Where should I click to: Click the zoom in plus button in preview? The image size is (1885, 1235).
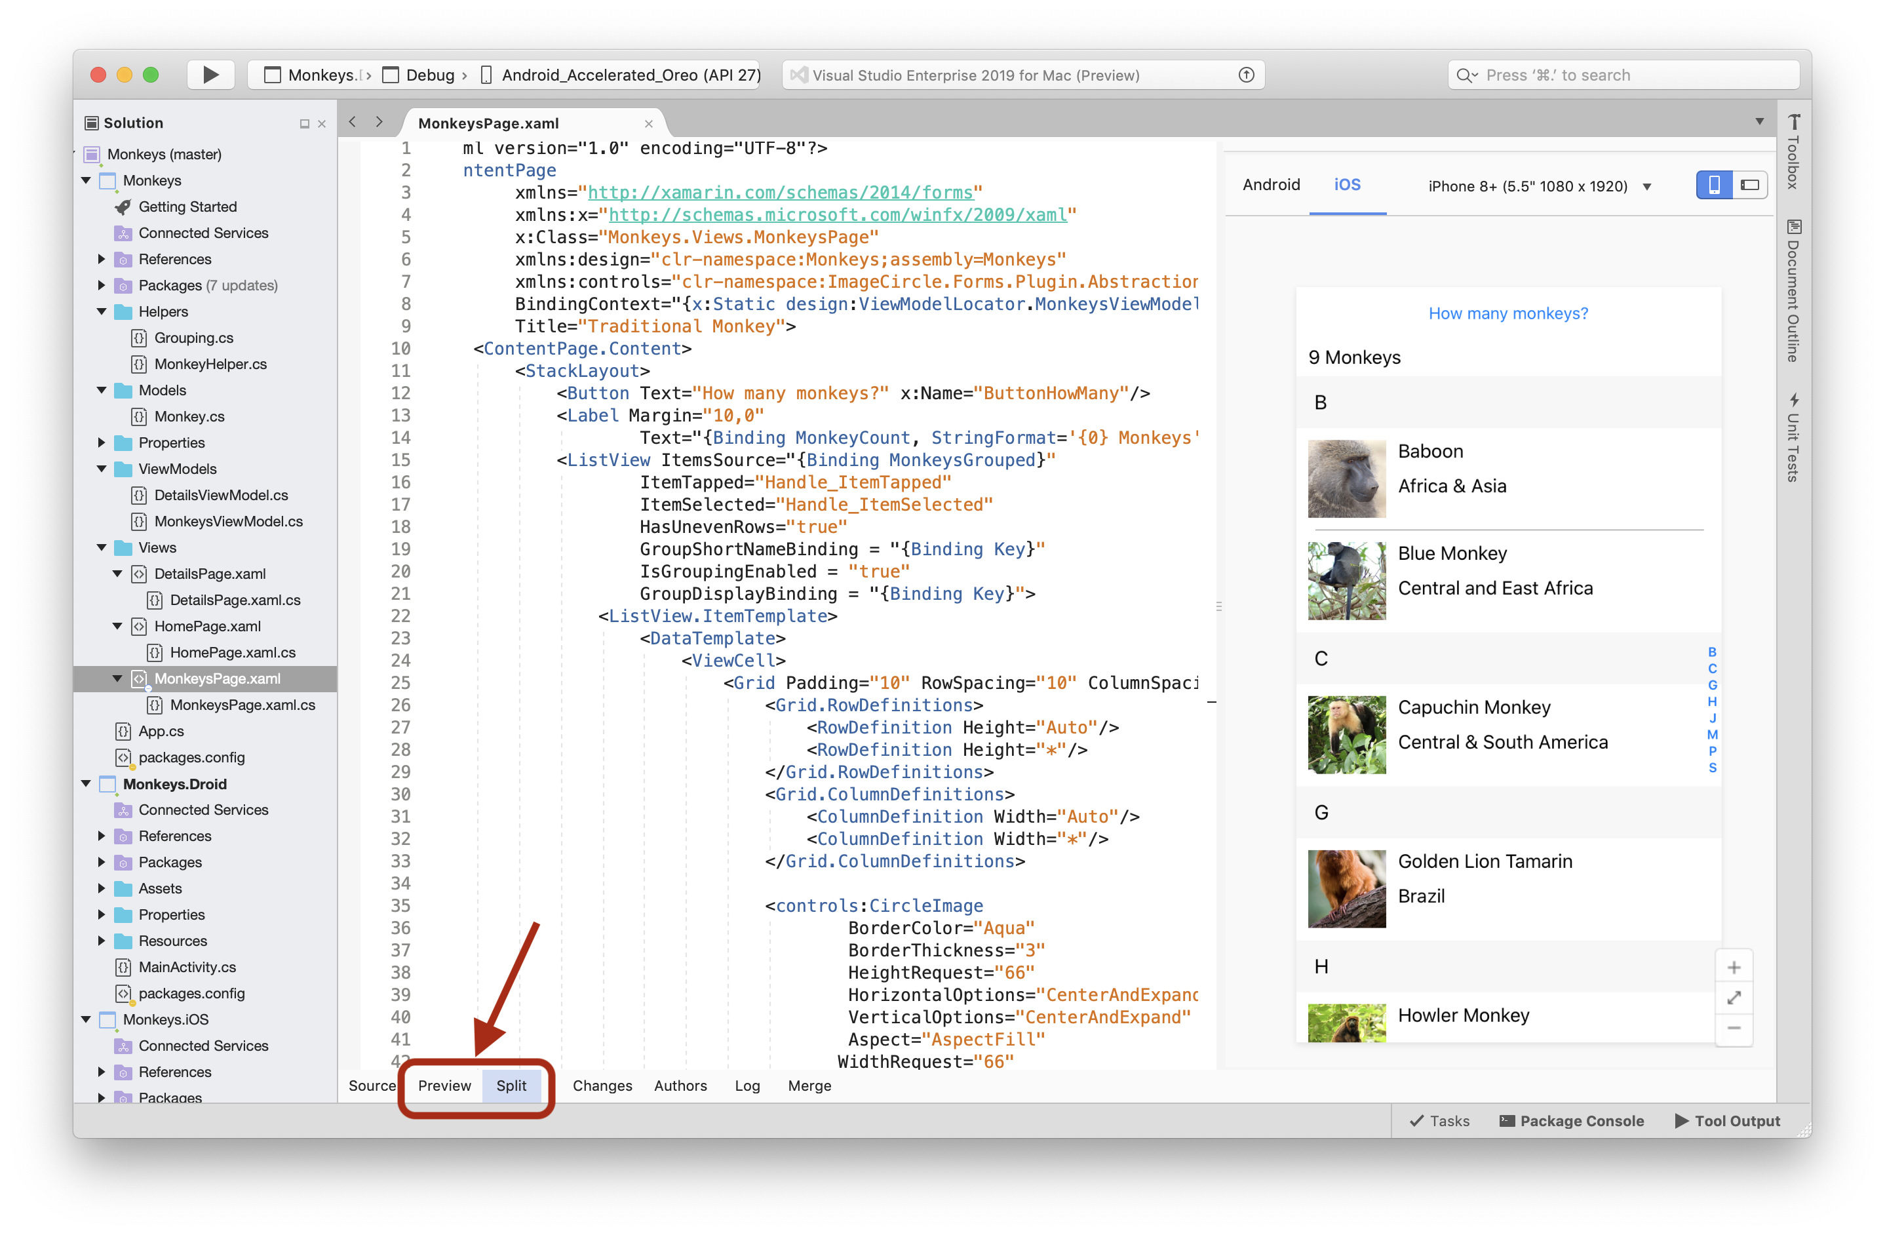[1733, 968]
